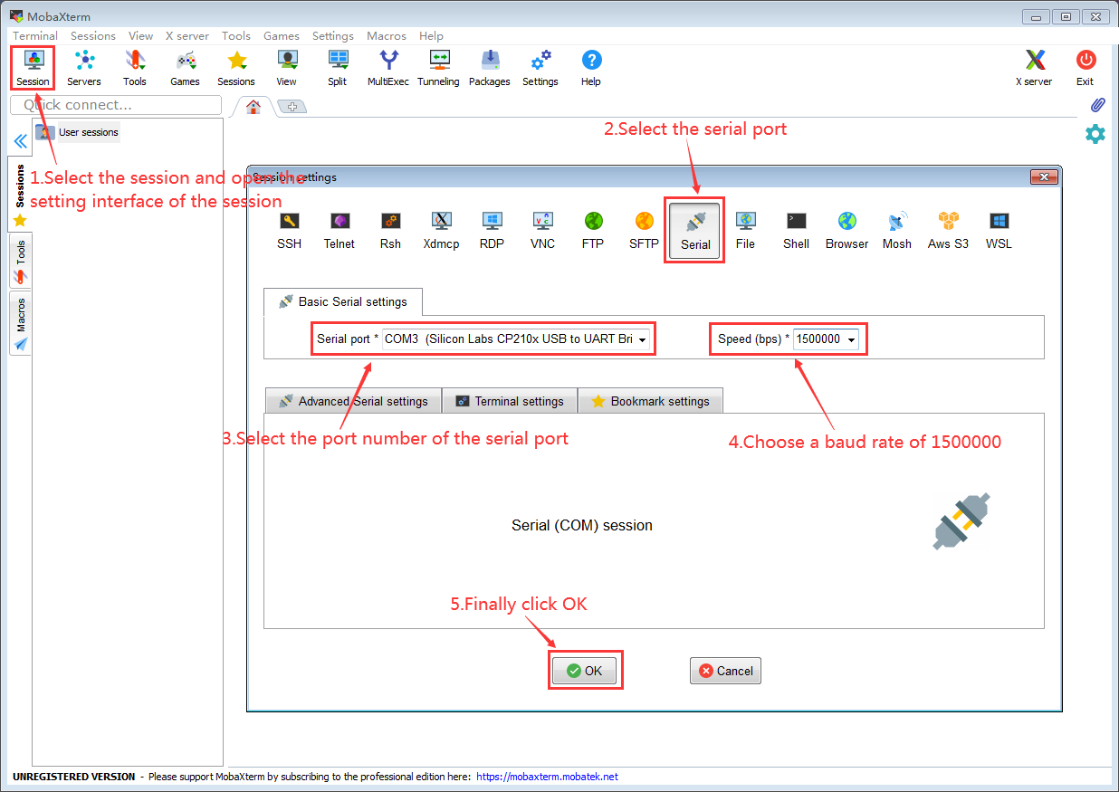This screenshot has height=792, width=1119.
Task: Choose WSL session type
Action: [999, 231]
